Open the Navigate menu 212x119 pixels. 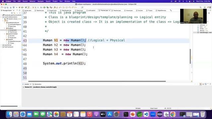pyautogui.click(x=40, y=1)
